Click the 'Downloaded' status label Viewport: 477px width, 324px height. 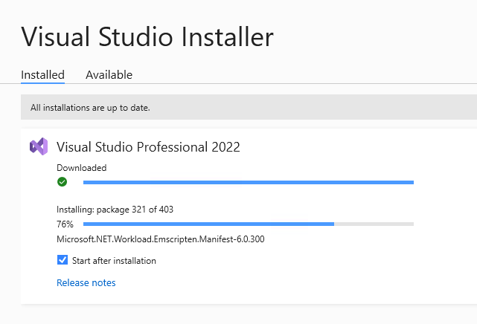pyautogui.click(x=82, y=168)
